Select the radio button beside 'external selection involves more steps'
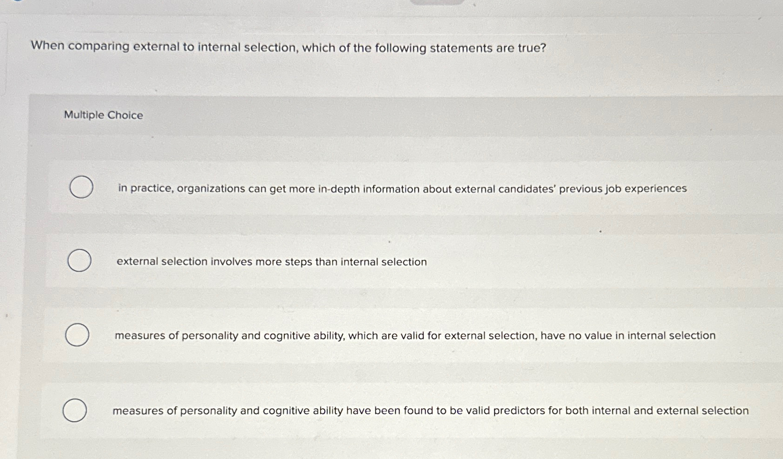The image size is (783, 459). [x=80, y=261]
